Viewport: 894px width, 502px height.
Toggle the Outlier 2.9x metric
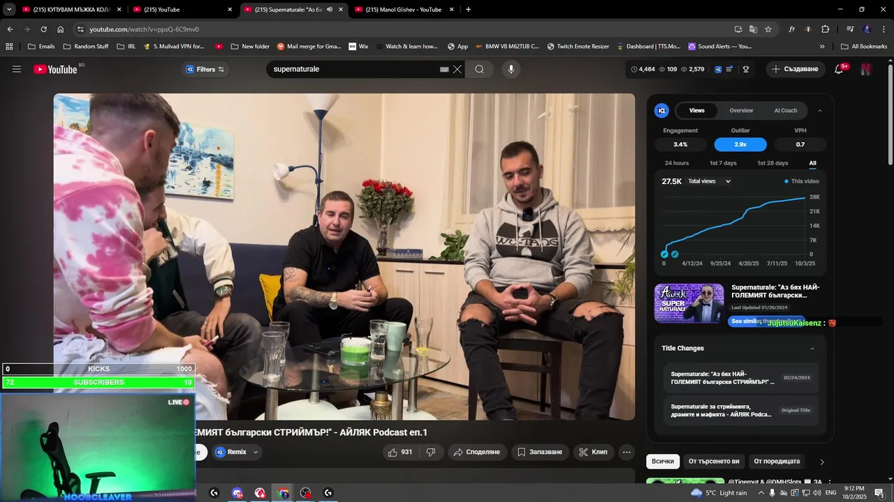point(740,144)
